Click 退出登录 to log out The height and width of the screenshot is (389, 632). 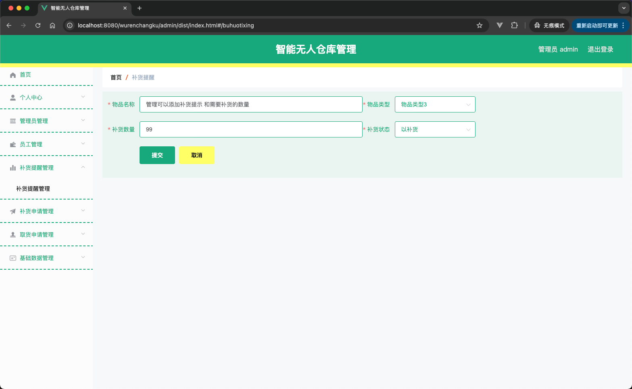(600, 49)
